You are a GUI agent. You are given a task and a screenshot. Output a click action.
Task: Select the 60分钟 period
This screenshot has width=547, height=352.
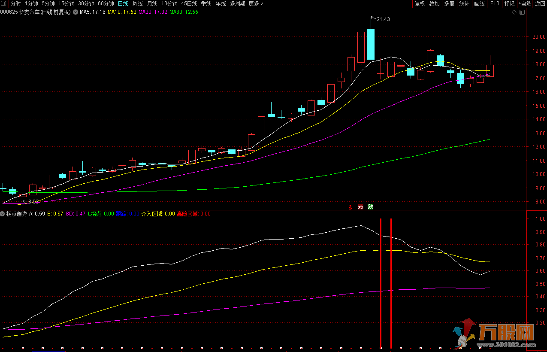[106, 3]
